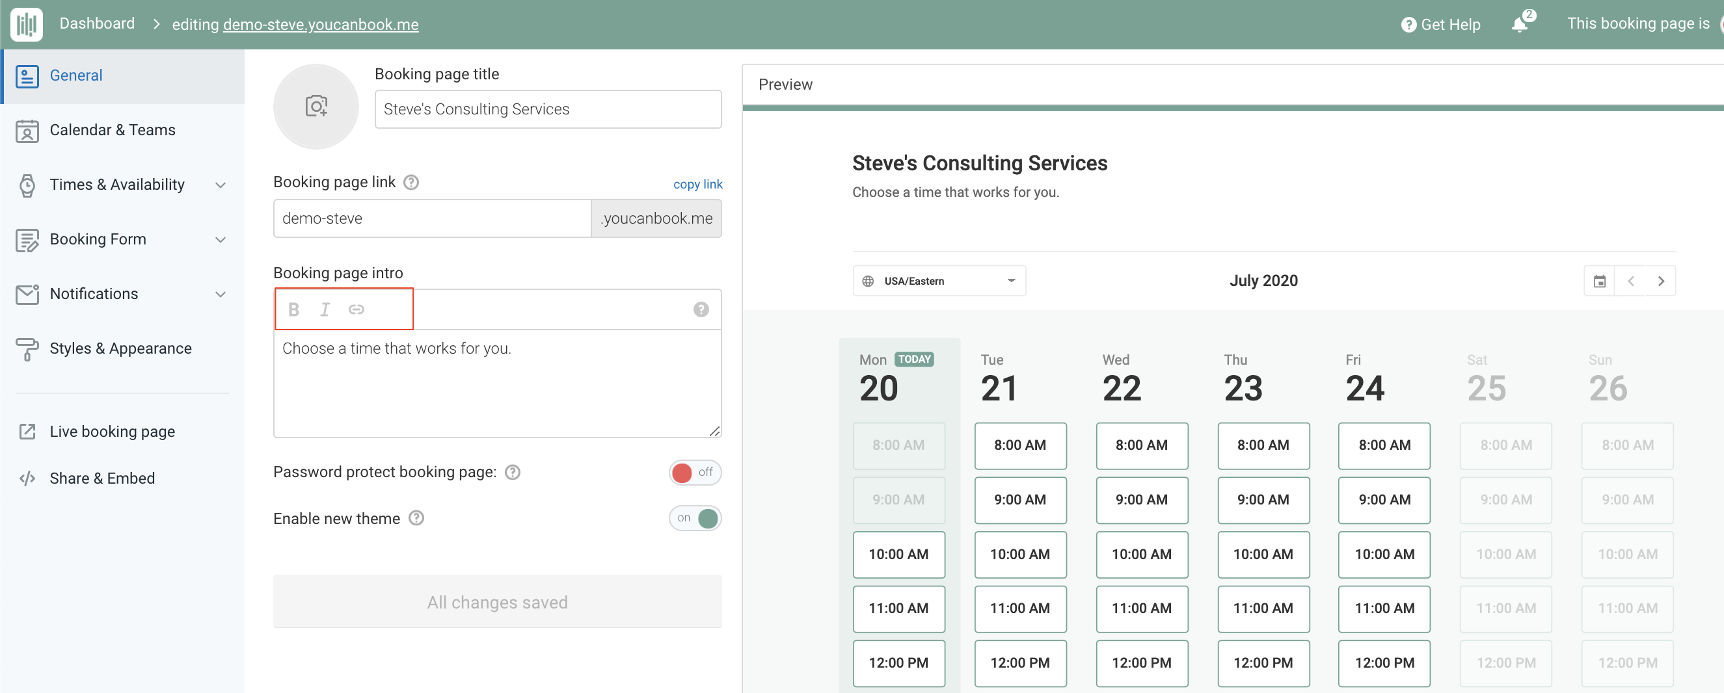Click the TODAY badge on Monday
The width and height of the screenshot is (1724, 693).
(x=914, y=360)
